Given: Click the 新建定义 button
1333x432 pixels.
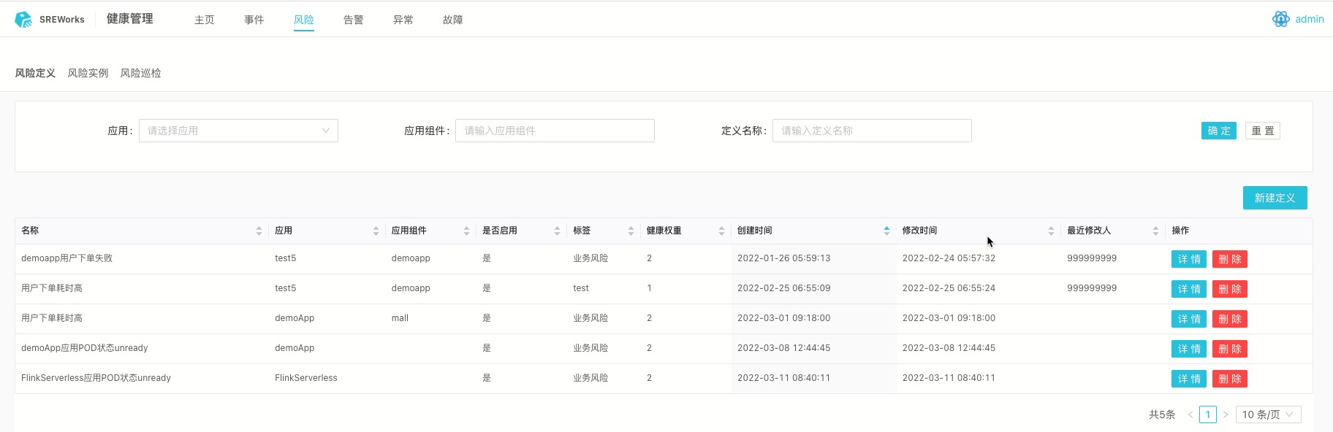Looking at the screenshot, I should coord(1275,198).
